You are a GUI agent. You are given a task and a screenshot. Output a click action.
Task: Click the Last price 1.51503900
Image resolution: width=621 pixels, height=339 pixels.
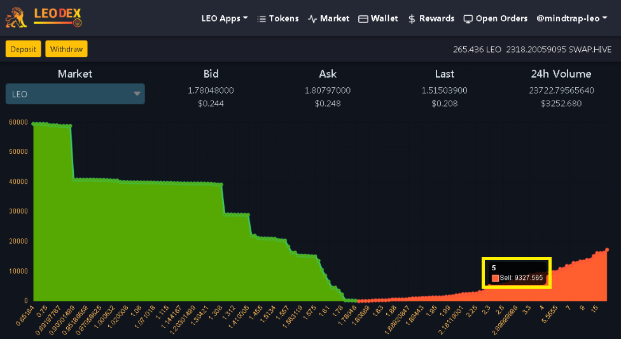444,90
